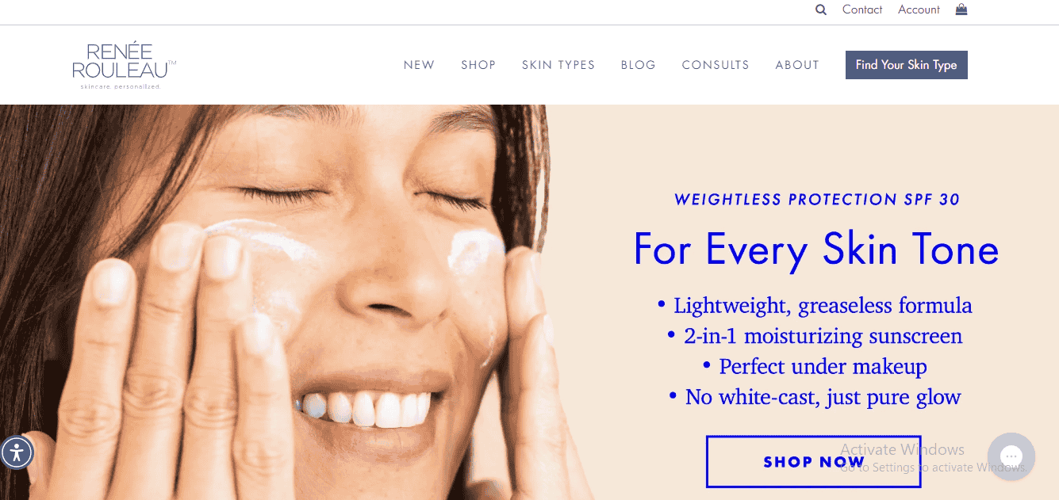Viewport: 1059px width, 500px height.
Task: Select the NEW menu item
Action: 419,65
